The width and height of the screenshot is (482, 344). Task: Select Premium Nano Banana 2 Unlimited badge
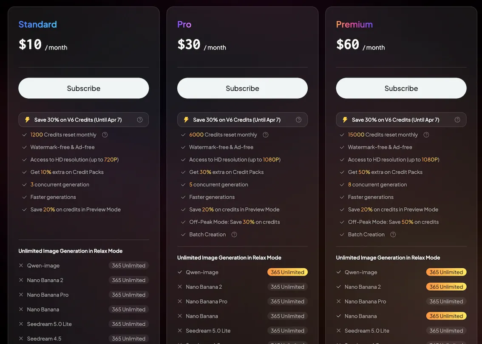pos(446,287)
